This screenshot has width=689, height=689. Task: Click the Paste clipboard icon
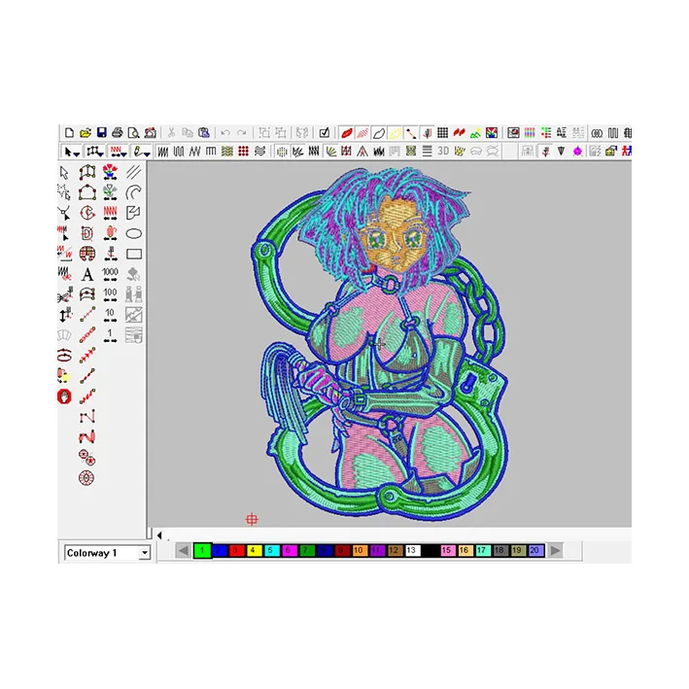pyautogui.click(x=204, y=133)
